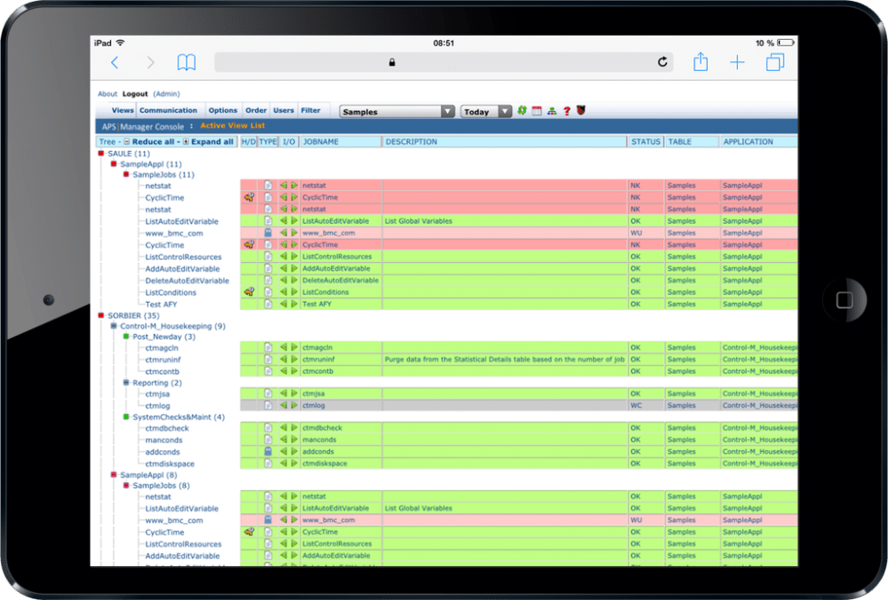Image resolution: width=888 pixels, height=600 pixels.
Task: Click the green run arrow on ListGlobalVariables row
Action: click(293, 220)
